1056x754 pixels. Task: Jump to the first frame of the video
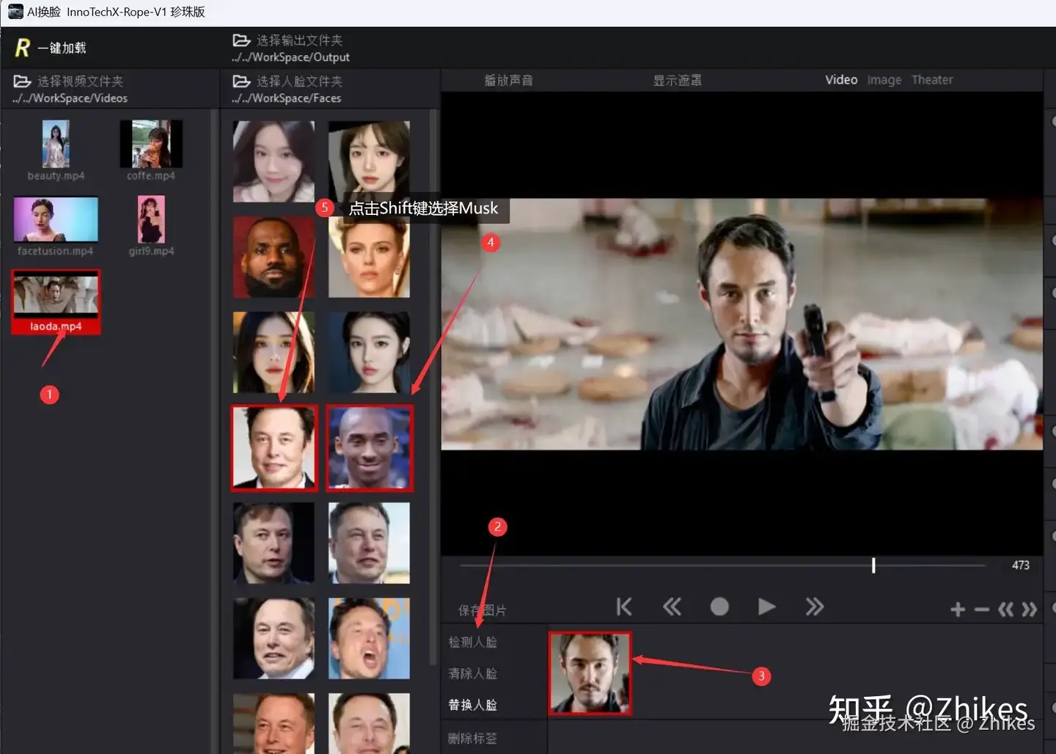pyautogui.click(x=624, y=607)
